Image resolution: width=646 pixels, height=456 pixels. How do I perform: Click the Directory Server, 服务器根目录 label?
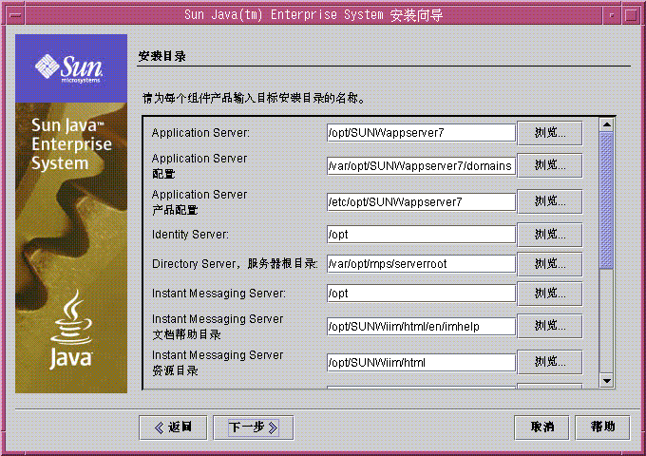tap(235, 264)
